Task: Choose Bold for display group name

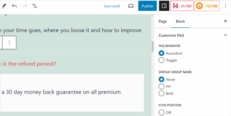Action: pos(162,93)
